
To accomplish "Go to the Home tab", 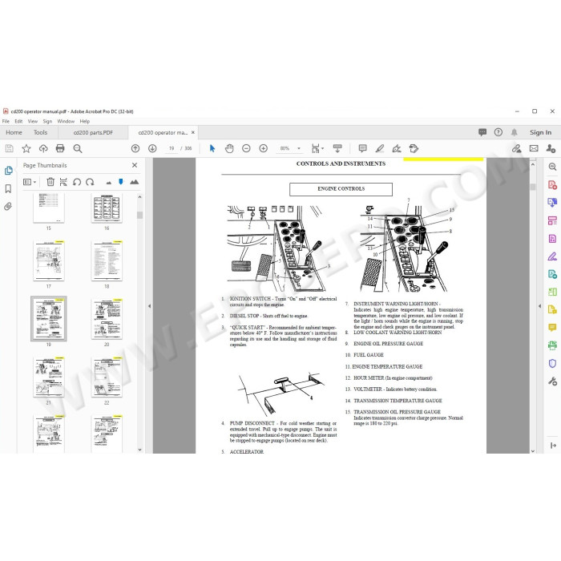I will click(14, 132).
